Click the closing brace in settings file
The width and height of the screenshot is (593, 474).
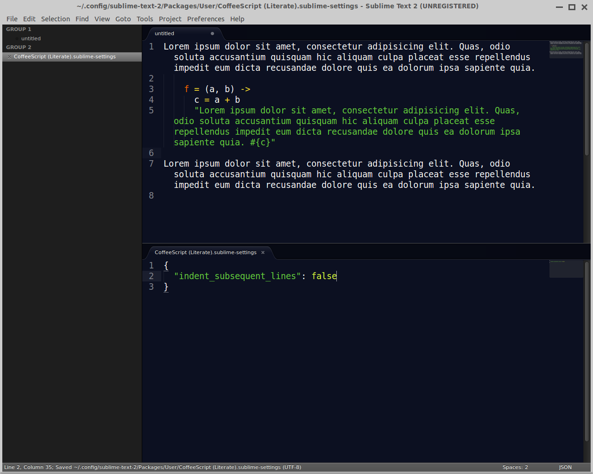[166, 287]
